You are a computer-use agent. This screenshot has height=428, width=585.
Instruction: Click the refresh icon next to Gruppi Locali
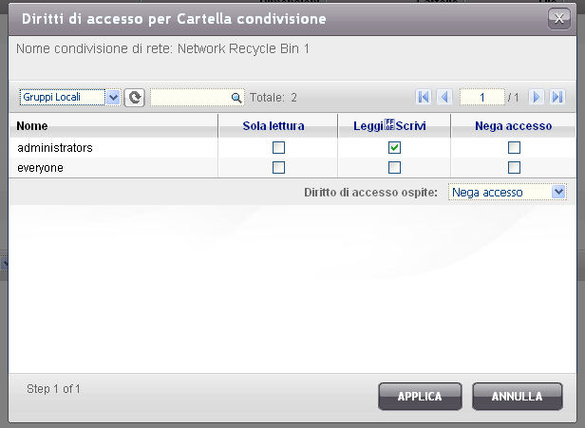click(135, 97)
